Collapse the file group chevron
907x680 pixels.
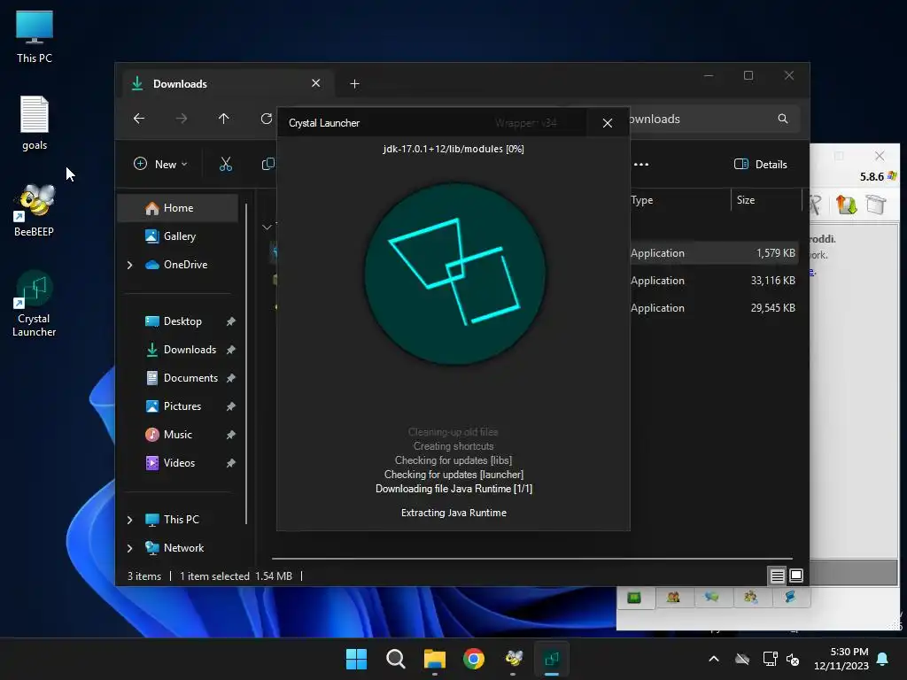tap(267, 227)
